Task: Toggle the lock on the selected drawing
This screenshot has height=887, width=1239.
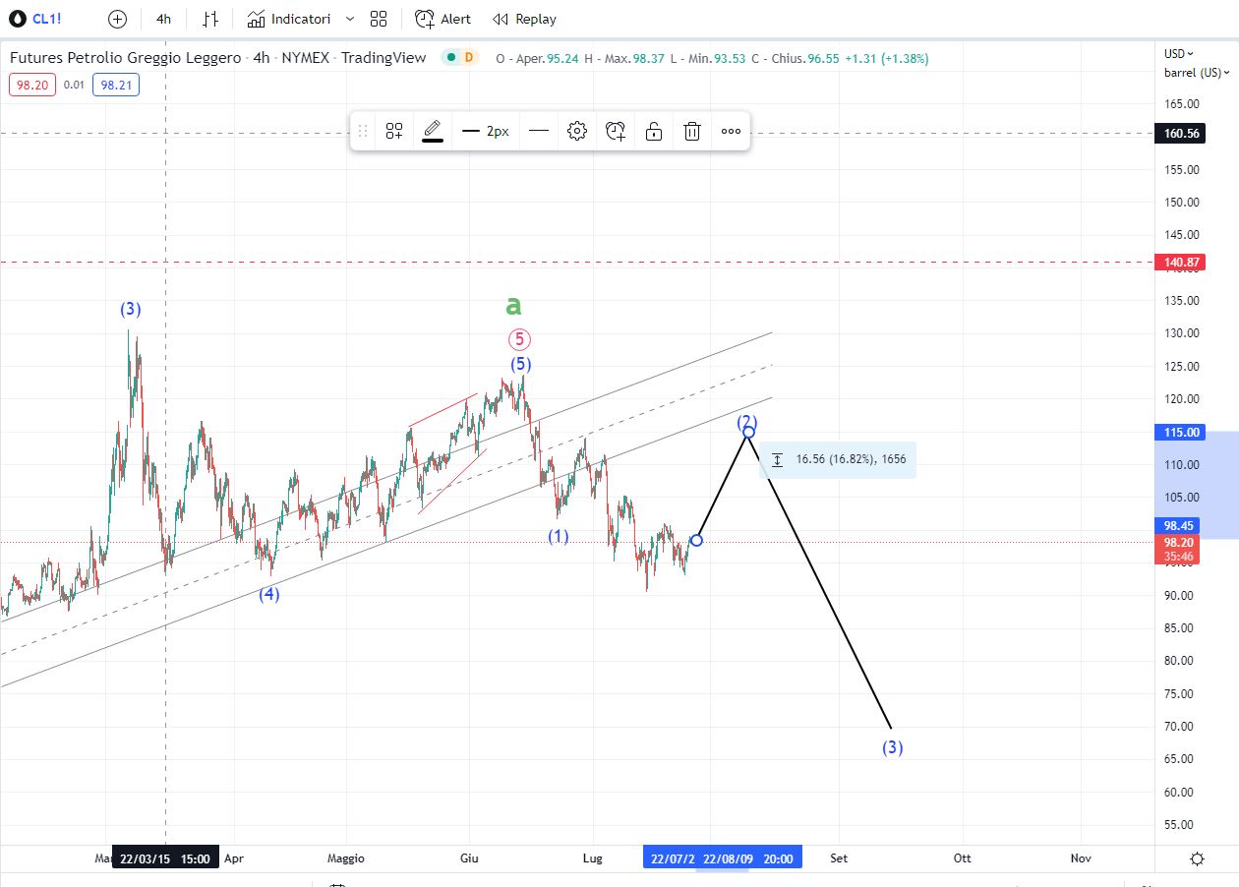Action: pos(654,131)
